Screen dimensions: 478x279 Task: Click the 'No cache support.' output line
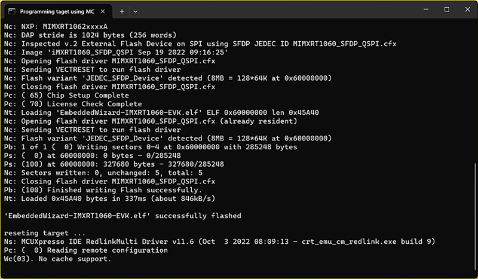click(57, 259)
